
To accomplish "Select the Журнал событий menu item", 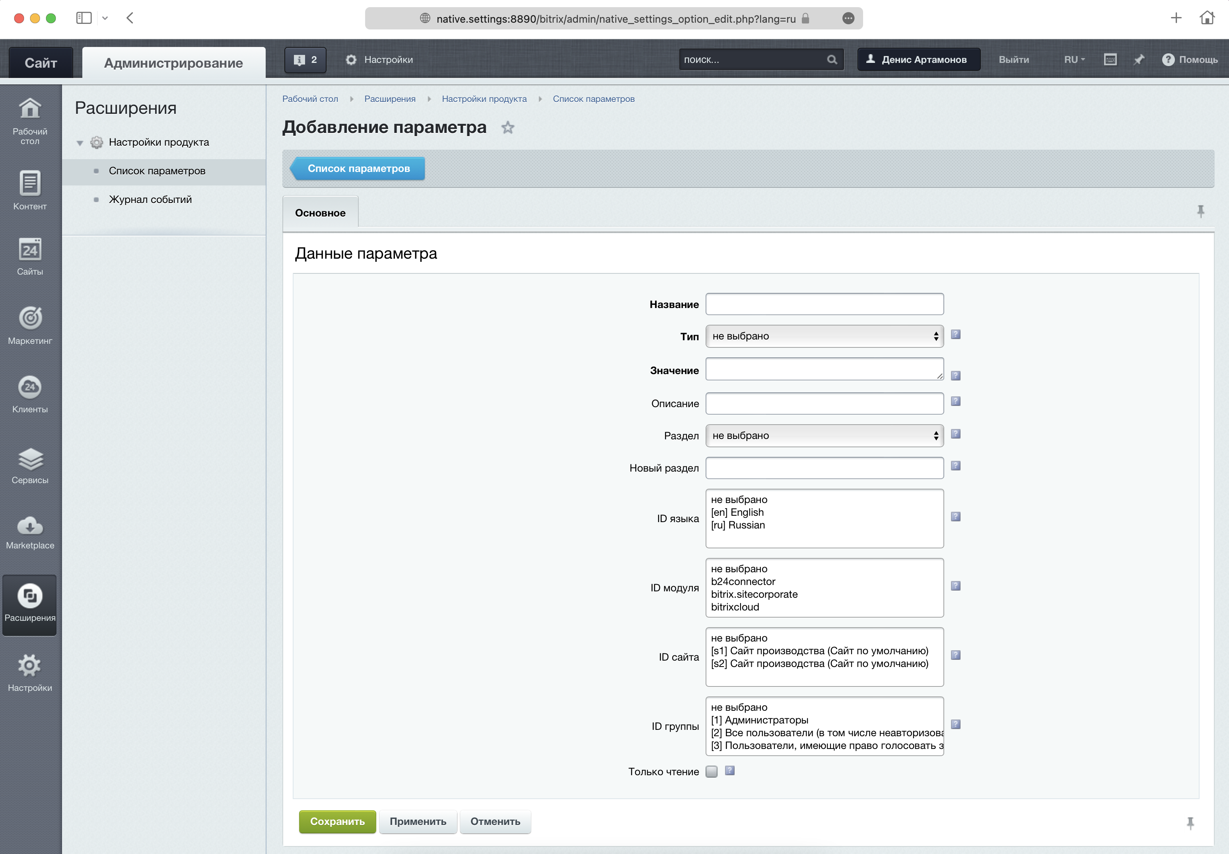I will tap(150, 200).
